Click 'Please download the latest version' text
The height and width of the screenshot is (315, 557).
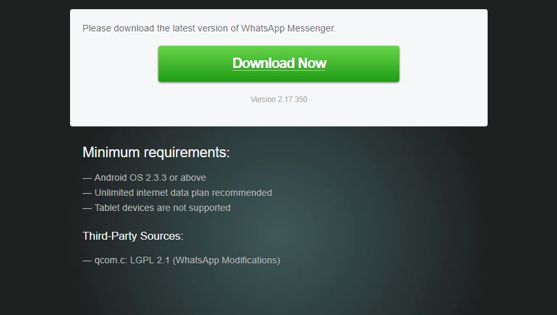pyautogui.click(x=155, y=28)
